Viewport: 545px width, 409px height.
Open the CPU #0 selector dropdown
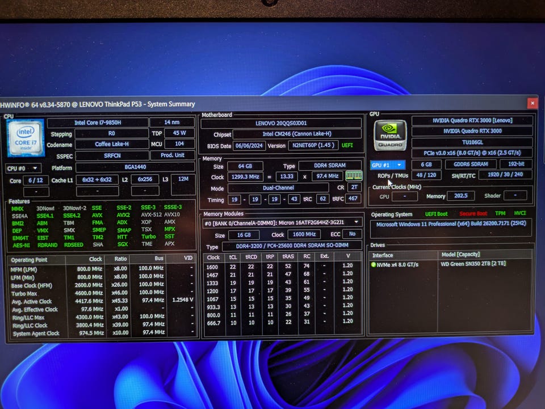pos(23,168)
